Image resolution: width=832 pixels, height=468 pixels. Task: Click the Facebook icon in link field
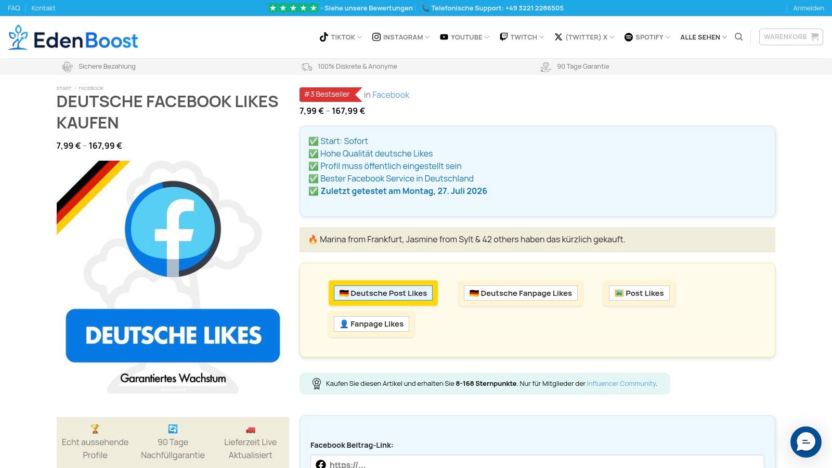(x=321, y=464)
